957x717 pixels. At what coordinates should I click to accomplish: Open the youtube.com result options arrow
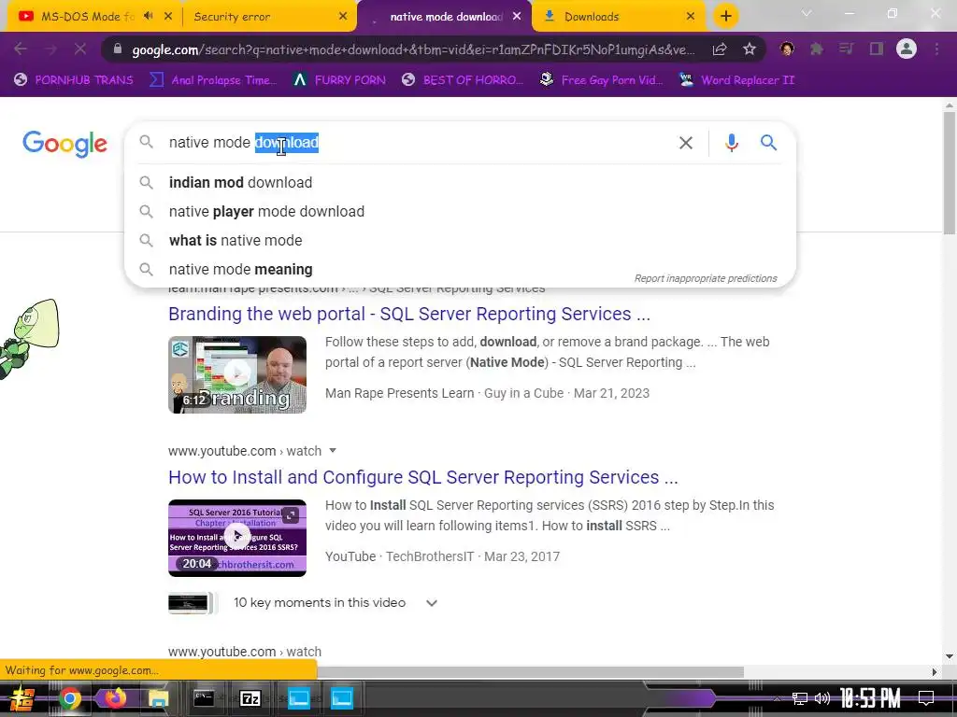pos(333,451)
